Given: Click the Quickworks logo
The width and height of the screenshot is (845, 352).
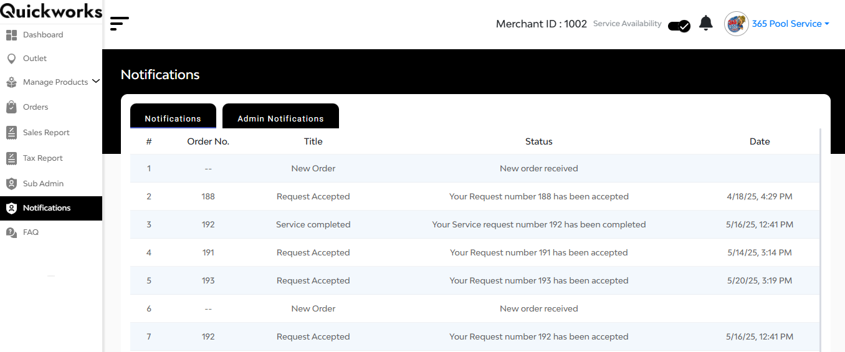Looking at the screenshot, I should tap(51, 11).
